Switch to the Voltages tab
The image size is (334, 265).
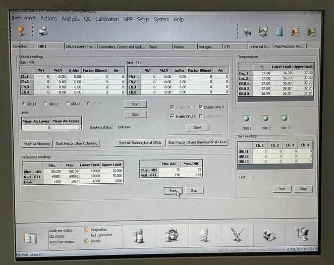[210, 46]
